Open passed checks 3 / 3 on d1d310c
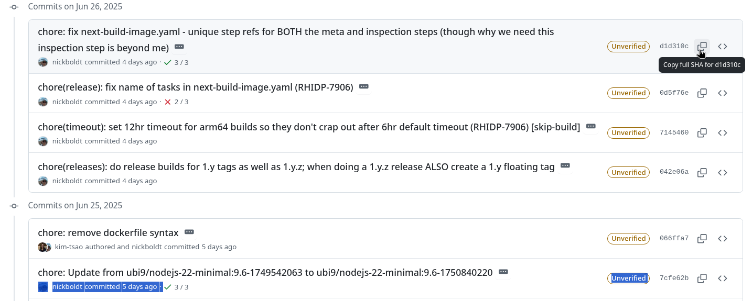Image resolution: width=752 pixels, height=301 pixels. (176, 62)
